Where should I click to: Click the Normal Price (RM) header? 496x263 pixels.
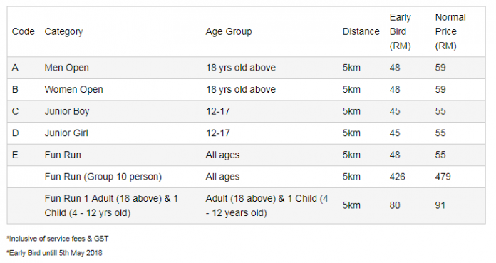(450, 31)
